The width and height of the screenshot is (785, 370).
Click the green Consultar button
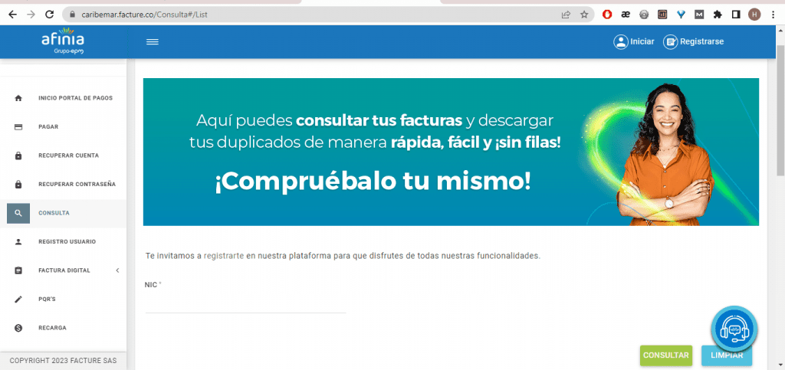pyautogui.click(x=666, y=355)
